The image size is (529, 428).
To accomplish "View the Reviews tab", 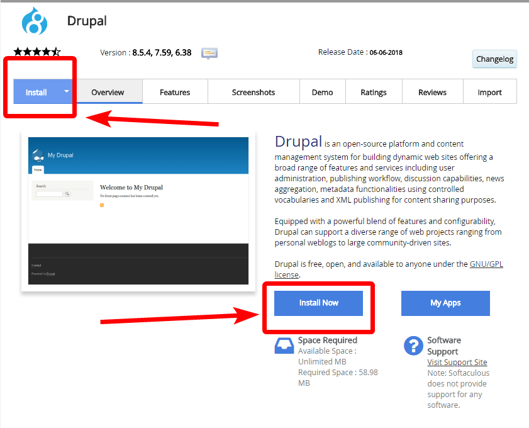I will (432, 92).
